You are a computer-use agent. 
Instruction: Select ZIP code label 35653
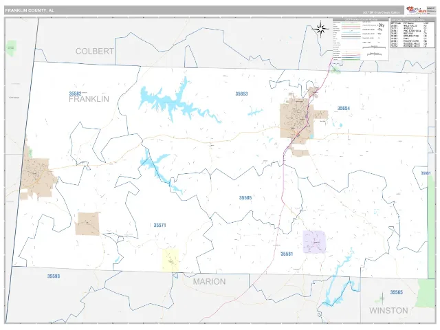241,93
